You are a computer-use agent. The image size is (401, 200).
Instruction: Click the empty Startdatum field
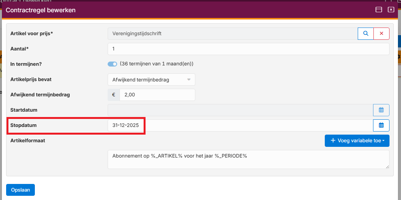click(x=240, y=110)
